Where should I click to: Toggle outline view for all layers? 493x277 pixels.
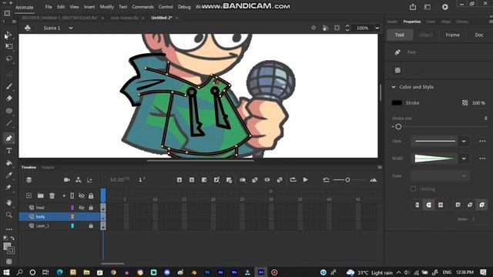[72, 196]
